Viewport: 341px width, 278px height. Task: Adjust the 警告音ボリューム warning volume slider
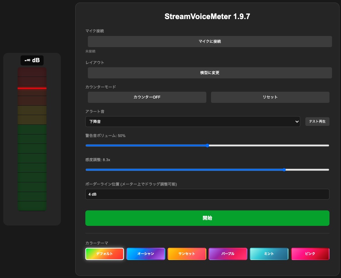point(207,145)
